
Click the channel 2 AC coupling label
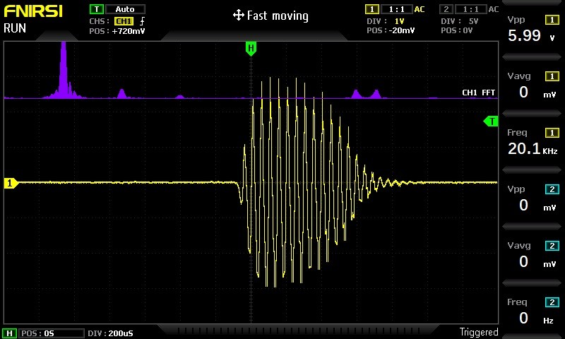(494, 9)
